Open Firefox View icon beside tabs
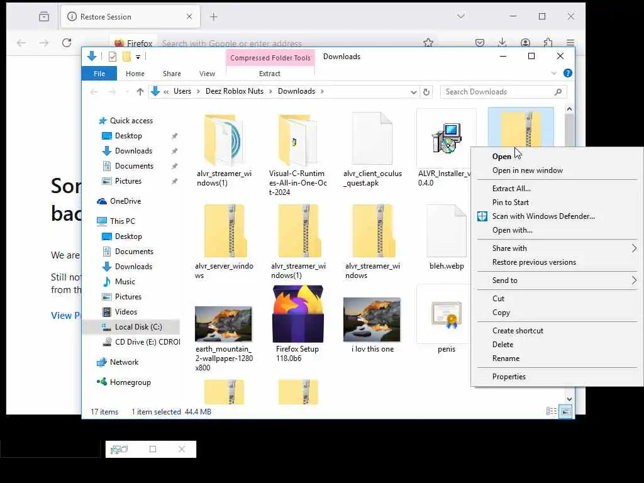The height and width of the screenshot is (483, 644). click(x=44, y=17)
